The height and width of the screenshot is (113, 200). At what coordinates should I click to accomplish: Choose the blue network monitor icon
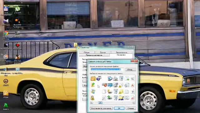pos(110,85)
